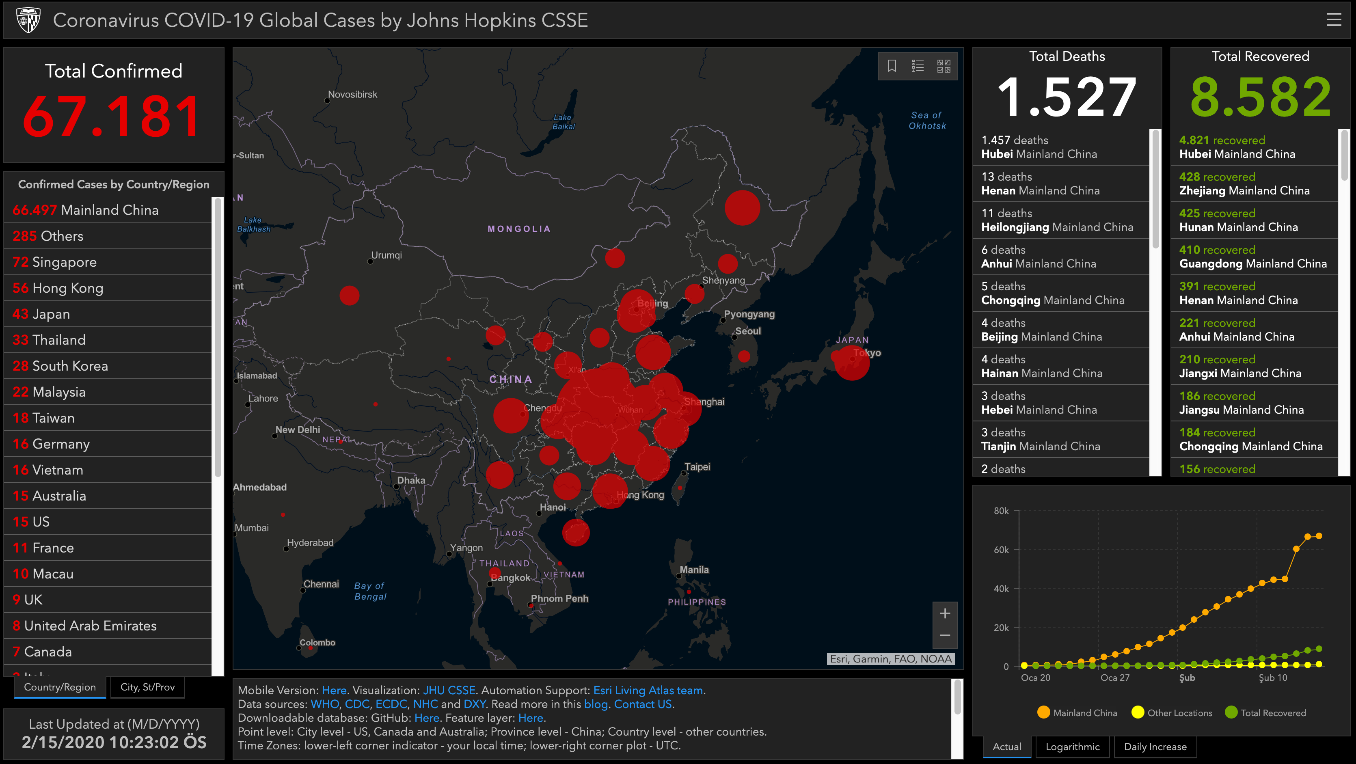Open the hamburger menu at top right
The width and height of the screenshot is (1356, 764).
point(1333,20)
